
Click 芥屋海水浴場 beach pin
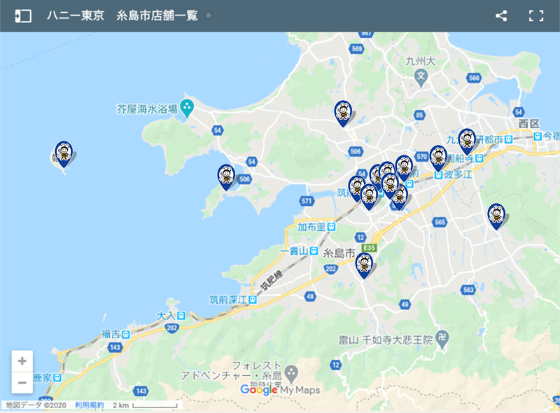[x=187, y=108]
